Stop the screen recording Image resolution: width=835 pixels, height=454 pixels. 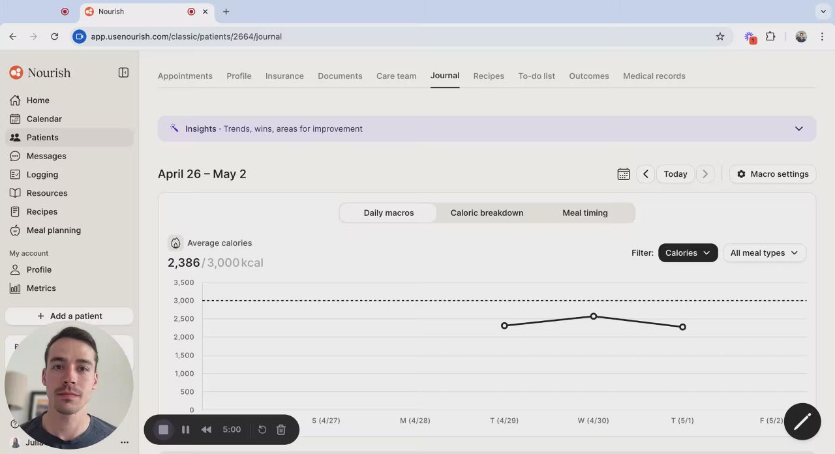click(x=164, y=429)
